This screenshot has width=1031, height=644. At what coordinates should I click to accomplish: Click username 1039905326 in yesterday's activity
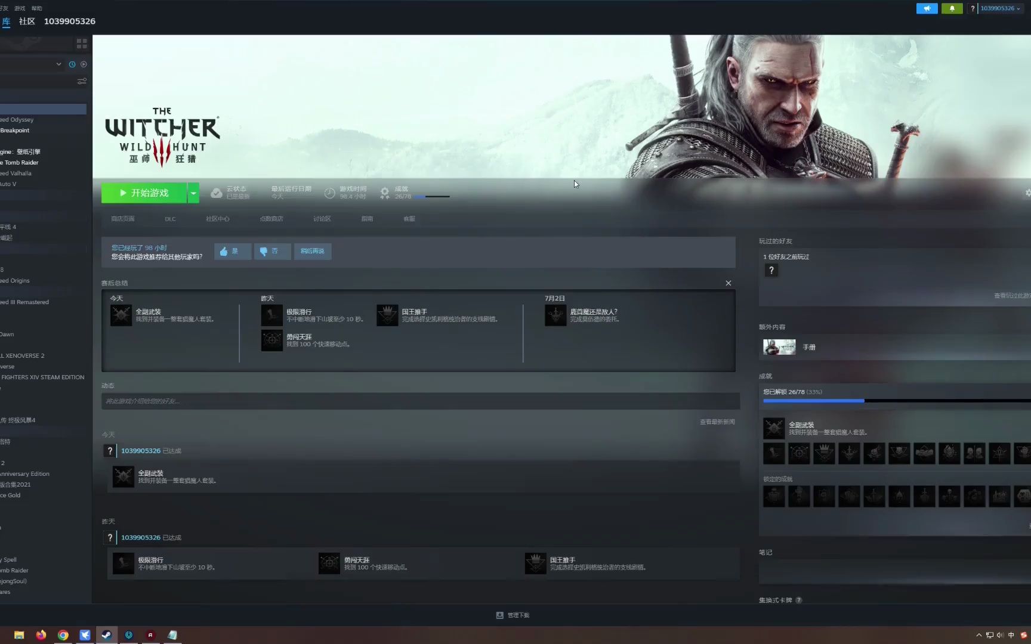click(x=141, y=538)
